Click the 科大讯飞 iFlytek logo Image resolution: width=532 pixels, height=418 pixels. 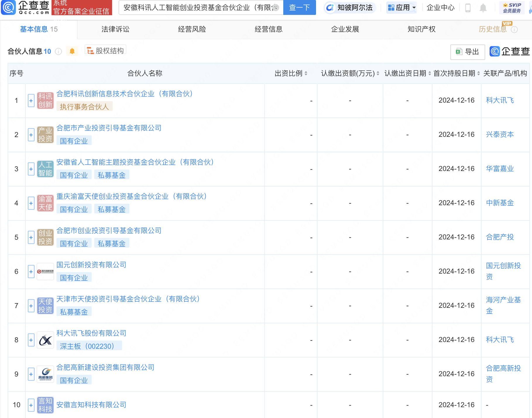pos(45,340)
